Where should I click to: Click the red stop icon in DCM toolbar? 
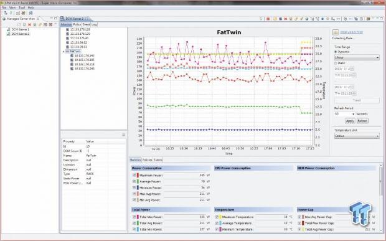point(268,19)
